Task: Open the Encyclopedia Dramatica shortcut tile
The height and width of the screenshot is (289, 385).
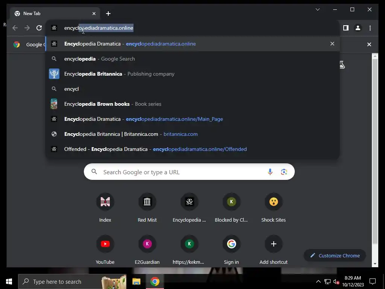Action: click(189, 208)
